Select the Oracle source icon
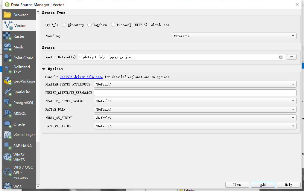Viewport: 304px width, 191px height. point(7,124)
